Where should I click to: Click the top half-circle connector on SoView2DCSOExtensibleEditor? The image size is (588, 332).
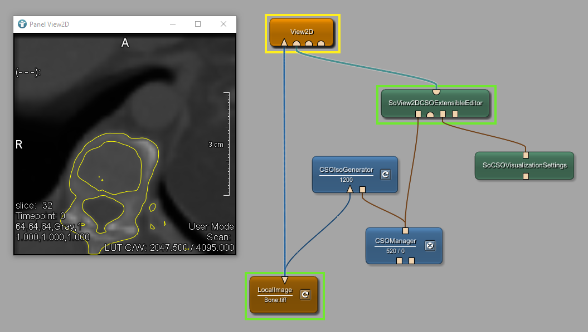point(436,91)
